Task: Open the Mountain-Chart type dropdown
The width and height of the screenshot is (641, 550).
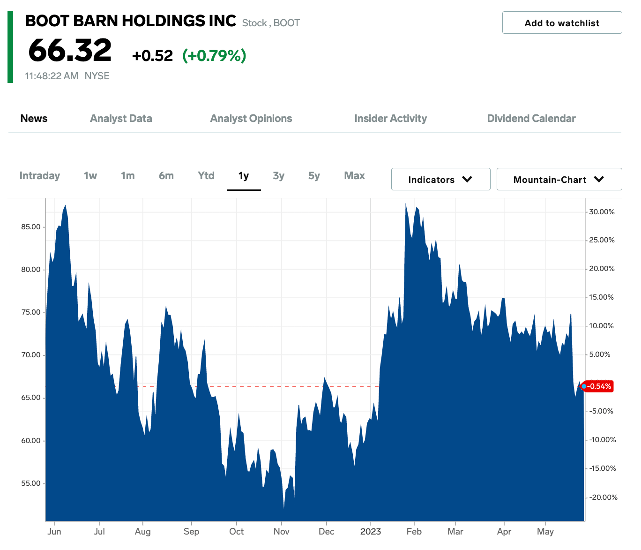Action: 559,179
